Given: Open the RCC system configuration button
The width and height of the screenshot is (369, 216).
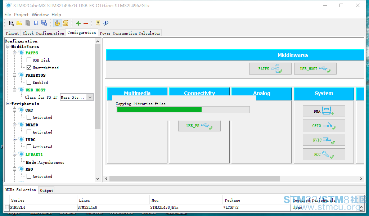Looking at the screenshot, I should coord(324,154).
